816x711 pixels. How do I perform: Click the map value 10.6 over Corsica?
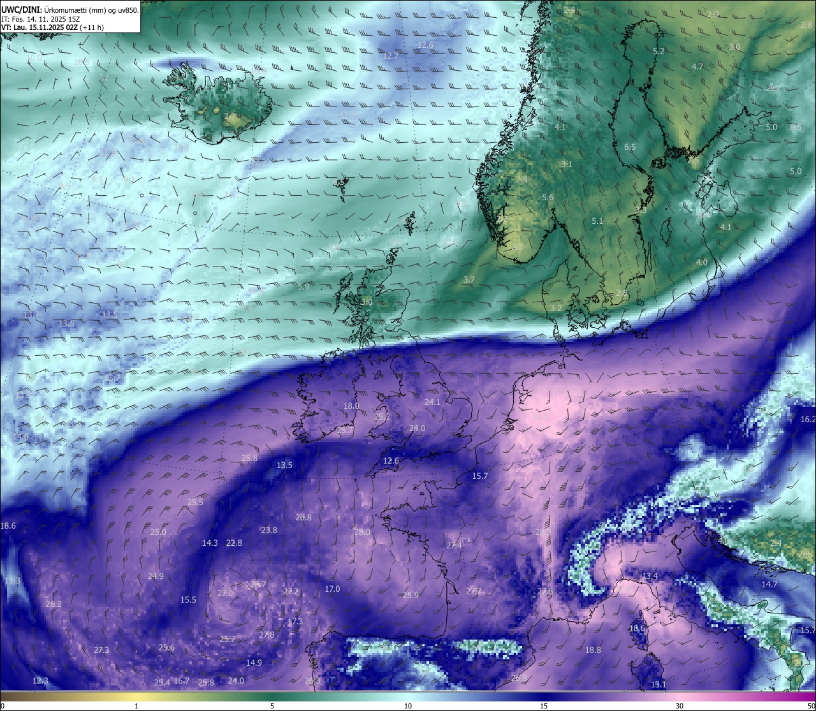click(637, 629)
